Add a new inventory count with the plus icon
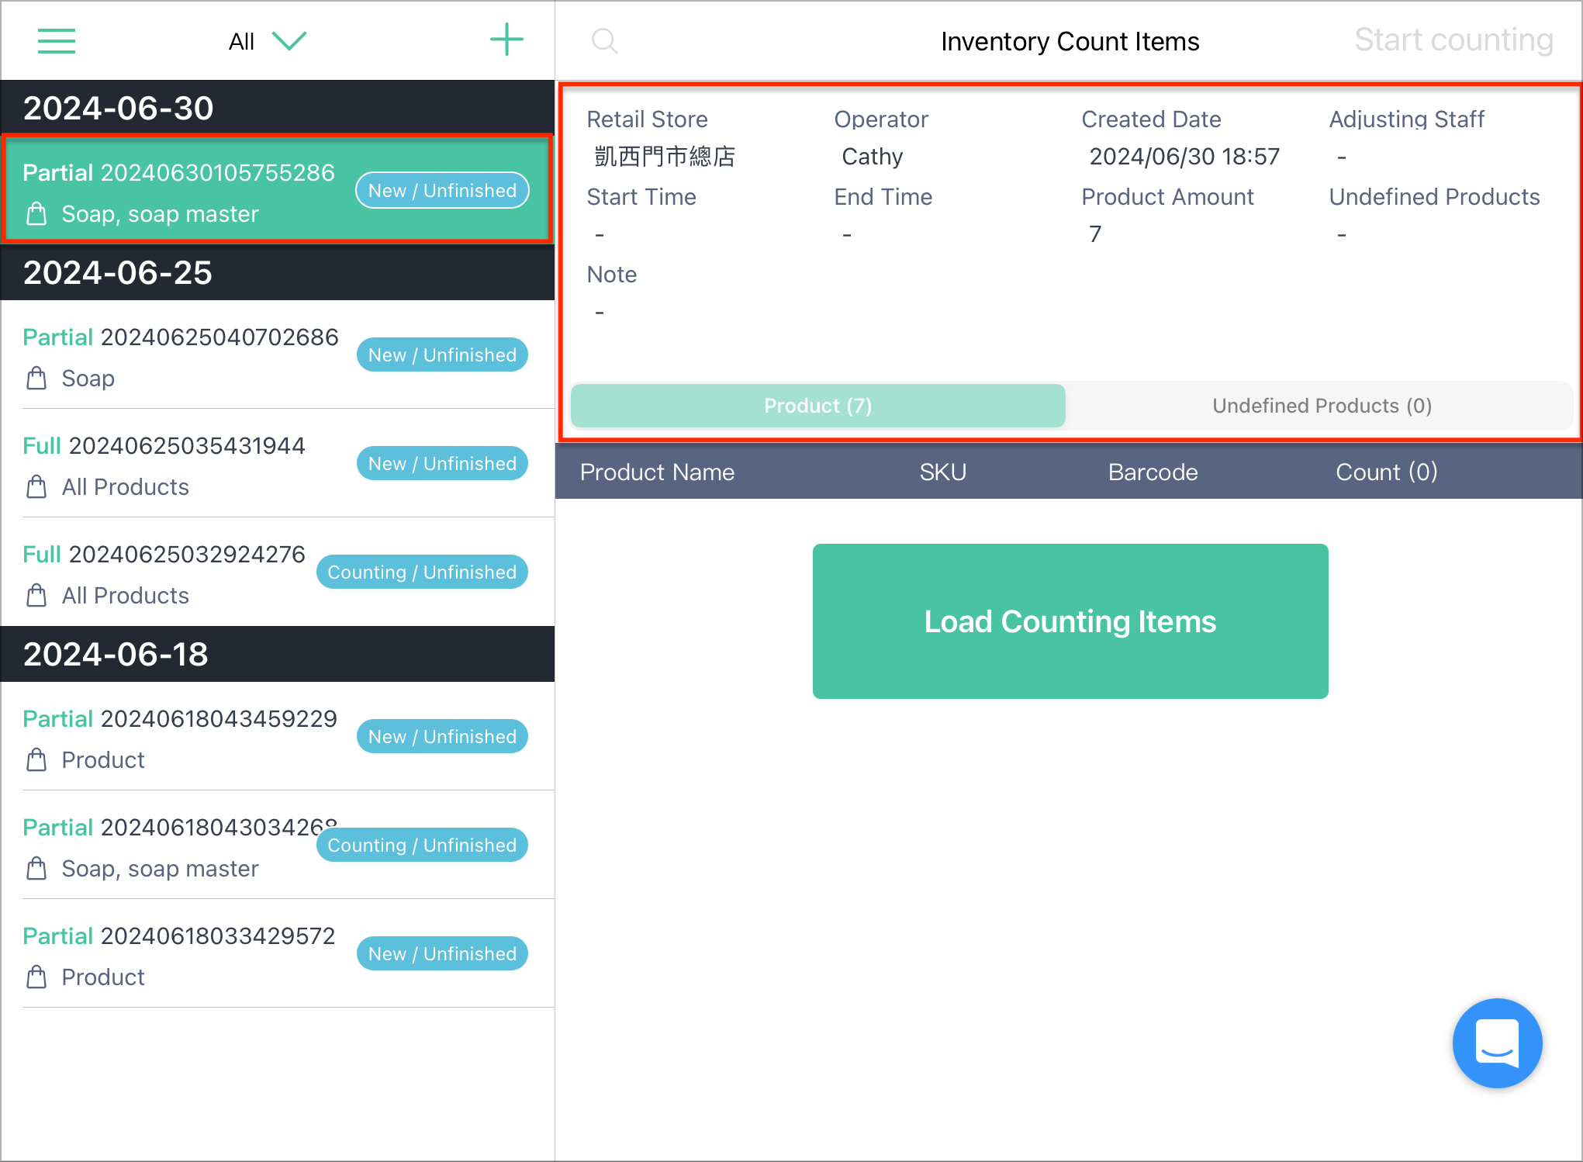 [506, 40]
